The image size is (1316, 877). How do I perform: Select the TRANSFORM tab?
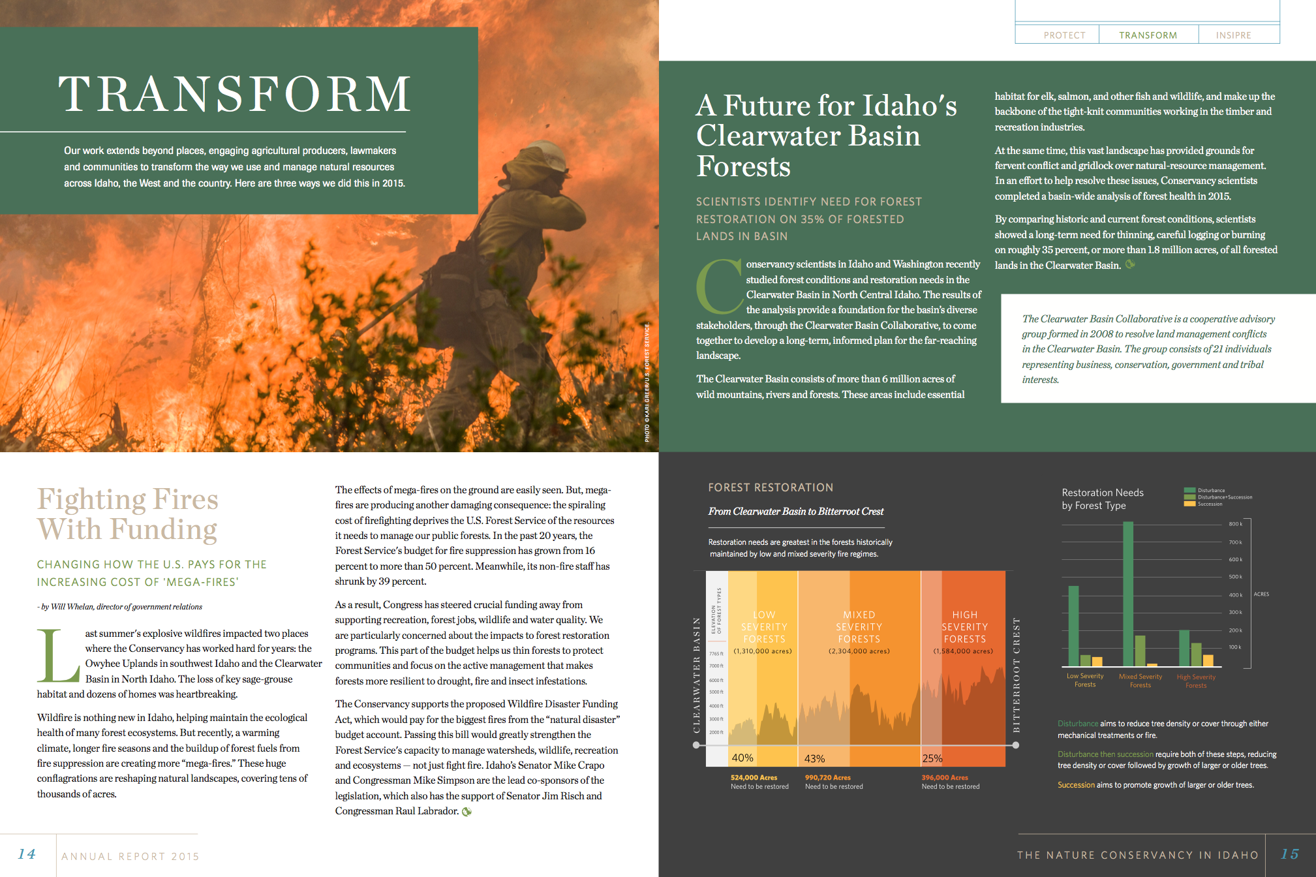[1148, 35]
